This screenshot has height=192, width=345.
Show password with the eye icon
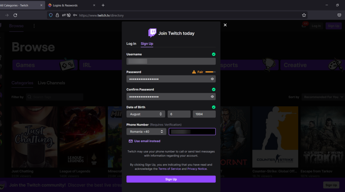click(x=212, y=79)
